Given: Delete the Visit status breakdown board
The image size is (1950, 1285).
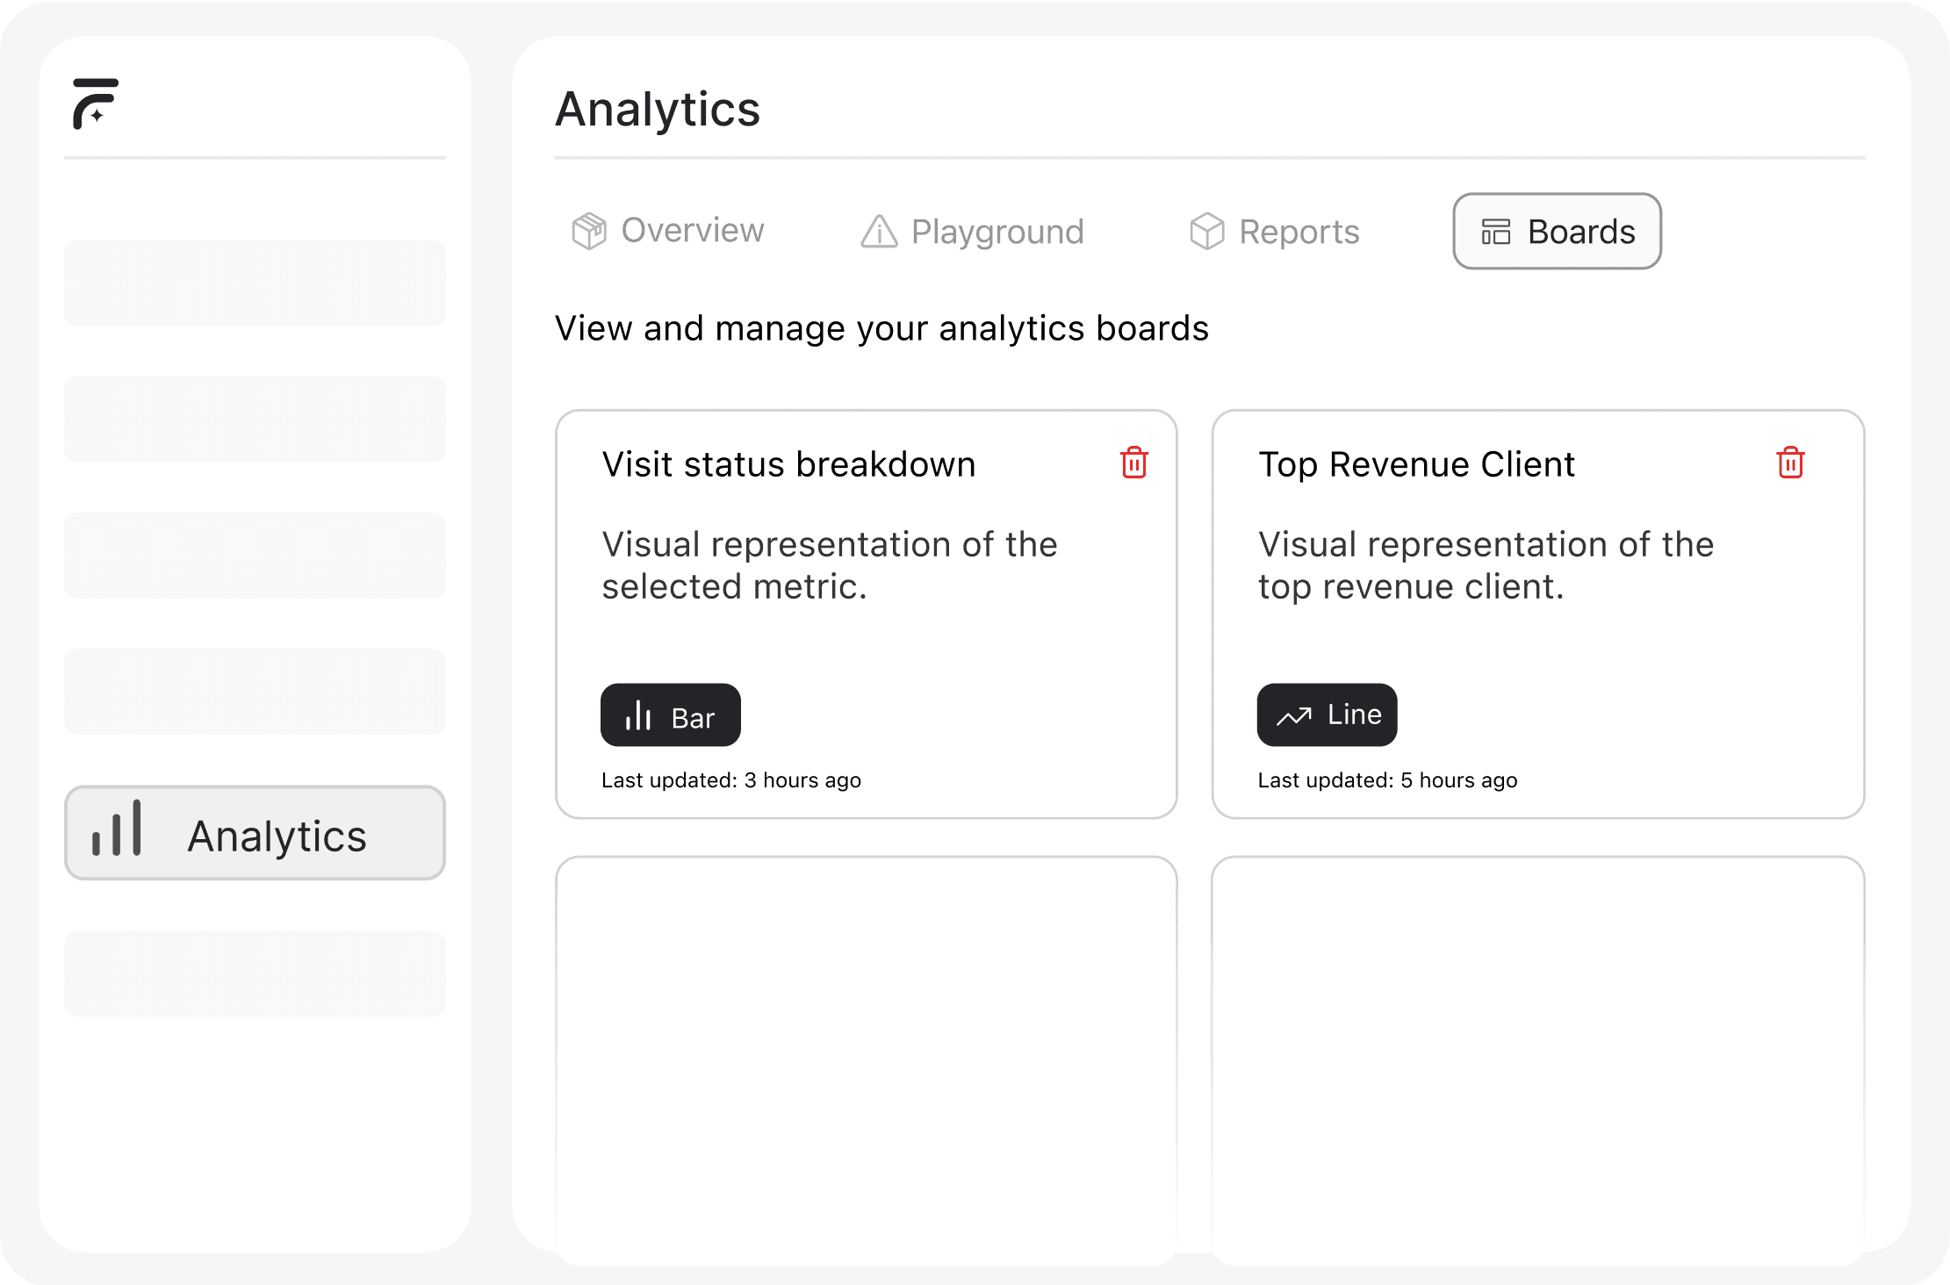Looking at the screenshot, I should tap(1133, 463).
